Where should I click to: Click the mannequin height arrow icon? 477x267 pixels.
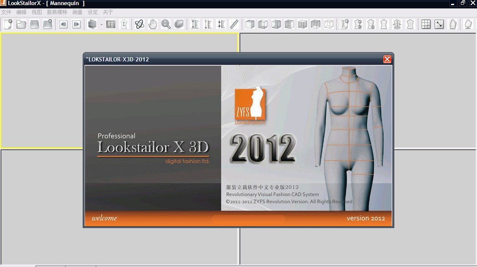point(124,24)
